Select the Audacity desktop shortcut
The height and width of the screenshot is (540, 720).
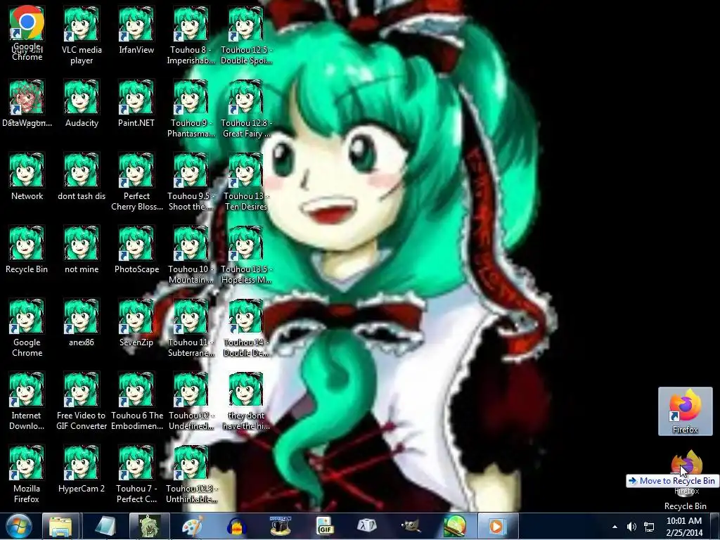coord(82,104)
